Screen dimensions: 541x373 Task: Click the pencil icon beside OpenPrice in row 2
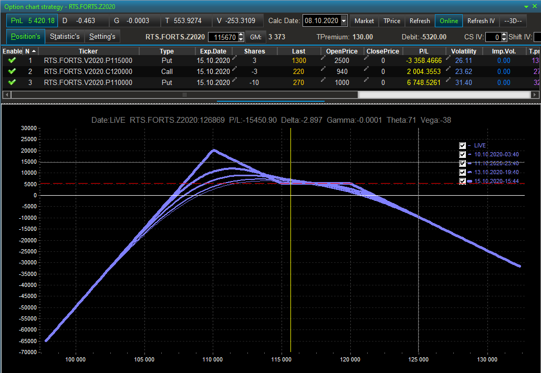(x=323, y=69)
